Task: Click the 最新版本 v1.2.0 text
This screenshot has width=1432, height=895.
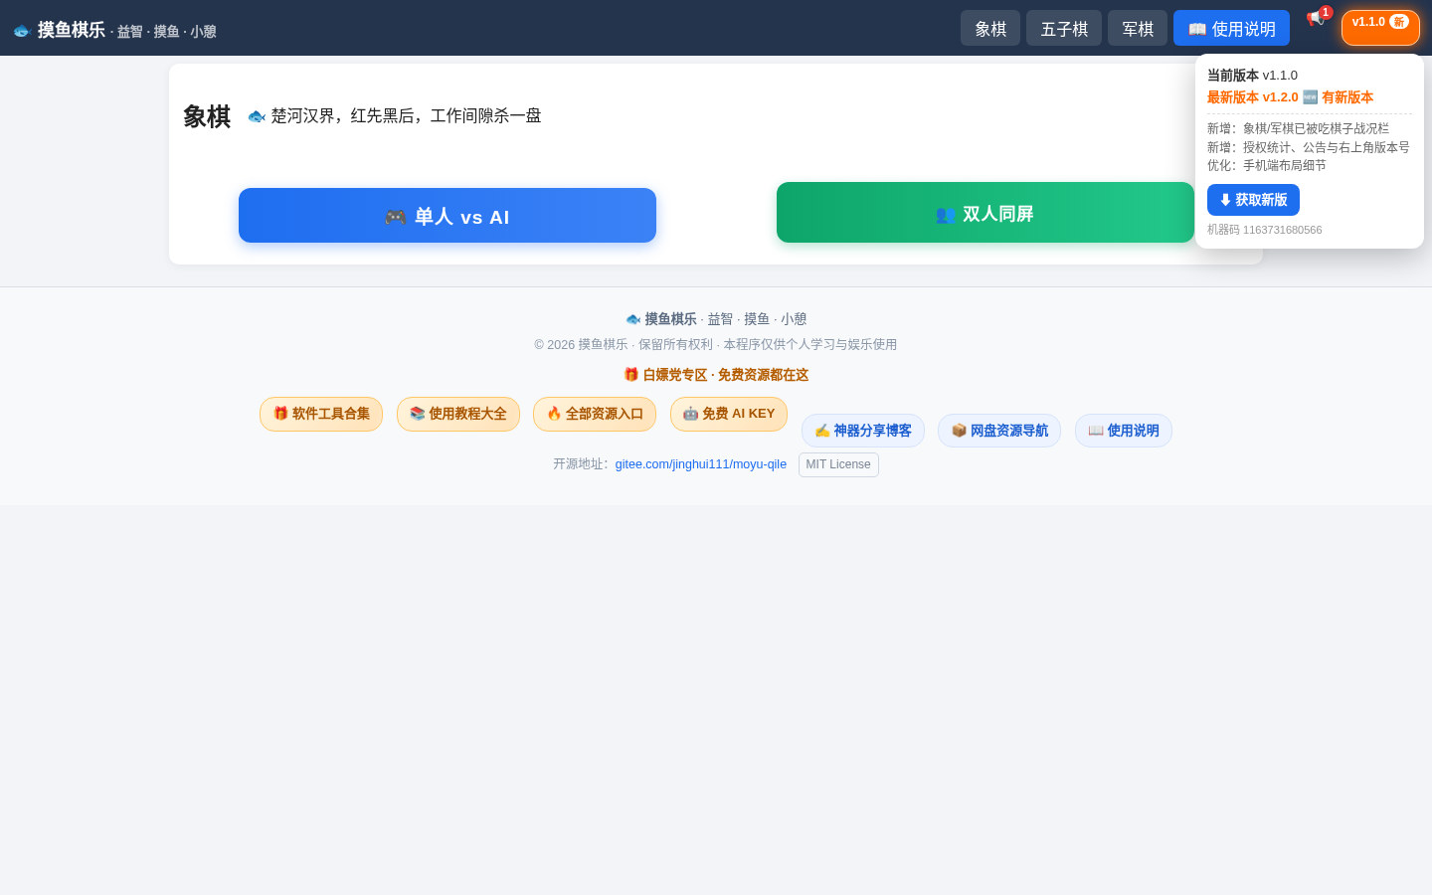Action: [x=1253, y=97]
